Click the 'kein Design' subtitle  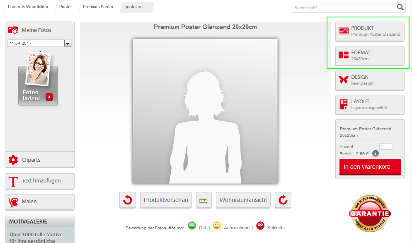(362, 83)
